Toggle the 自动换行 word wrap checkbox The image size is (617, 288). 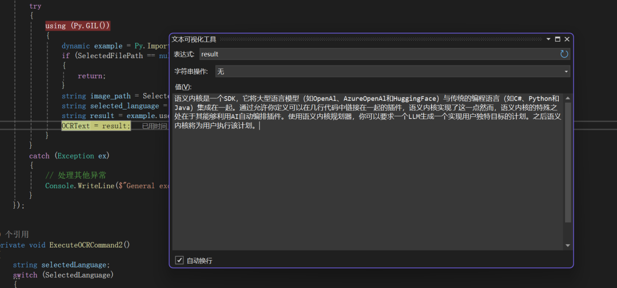pos(179,260)
